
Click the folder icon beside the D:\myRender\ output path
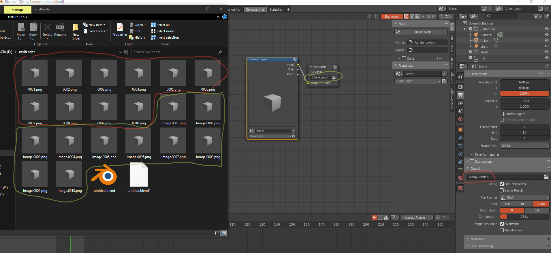click(546, 177)
